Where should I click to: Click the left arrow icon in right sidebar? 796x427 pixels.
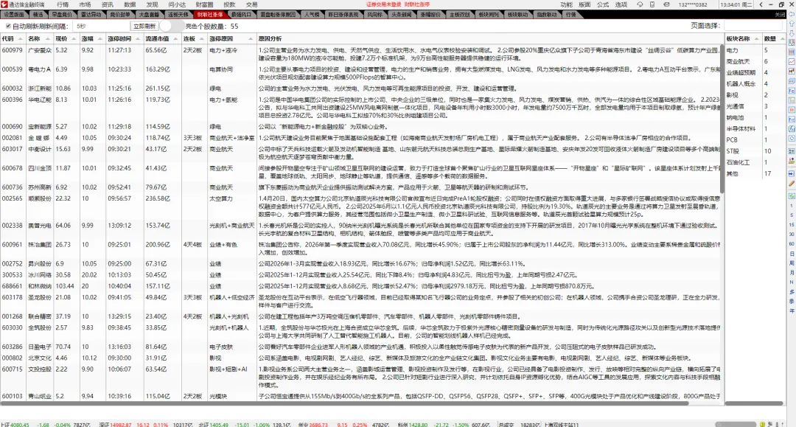tap(792, 15)
